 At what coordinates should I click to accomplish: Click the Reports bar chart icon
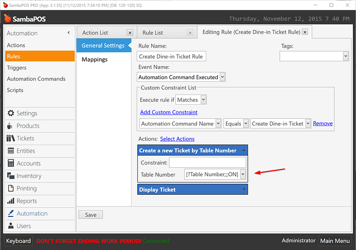[x=10, y=201]
